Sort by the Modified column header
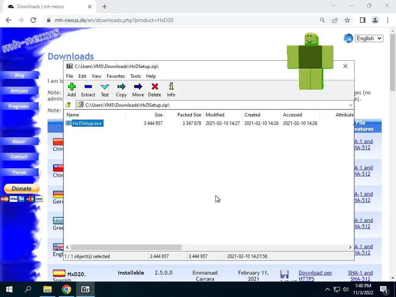Screen dimensions: 396x297 pos(222,114)
